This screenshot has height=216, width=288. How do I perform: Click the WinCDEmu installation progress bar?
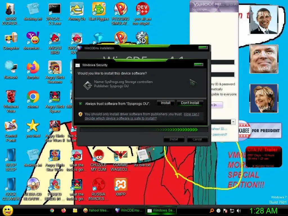click(144, 130)
